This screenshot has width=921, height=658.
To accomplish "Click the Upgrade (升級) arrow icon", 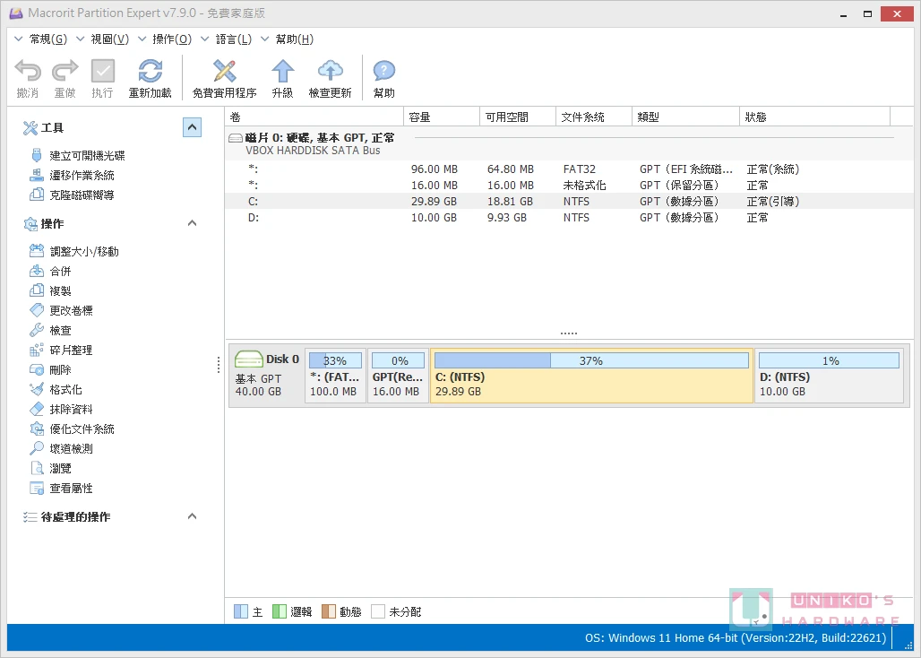I will click(x=282, y=71).
